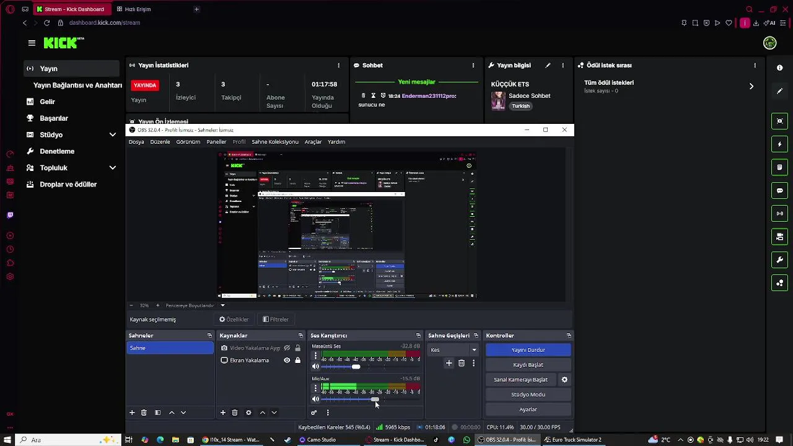Open Yayın bilgisi panel options
793x446 pixels.
pyautogui.click(x=563, y=65)
